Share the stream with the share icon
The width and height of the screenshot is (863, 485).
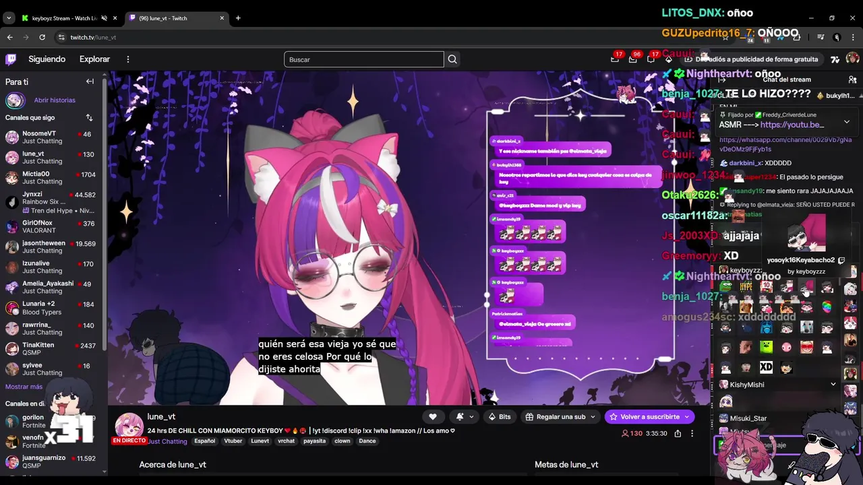[x=678, y=434]
